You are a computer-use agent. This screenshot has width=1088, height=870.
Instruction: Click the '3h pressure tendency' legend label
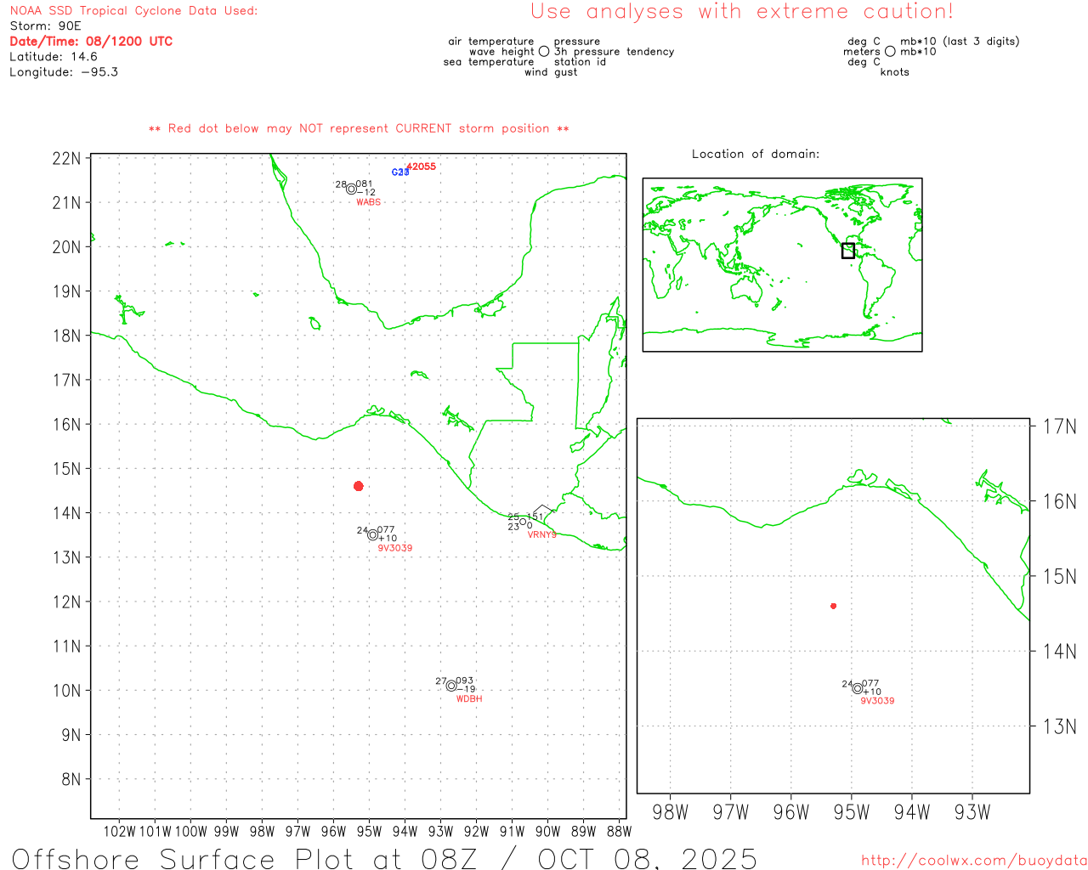click(614, 52)
